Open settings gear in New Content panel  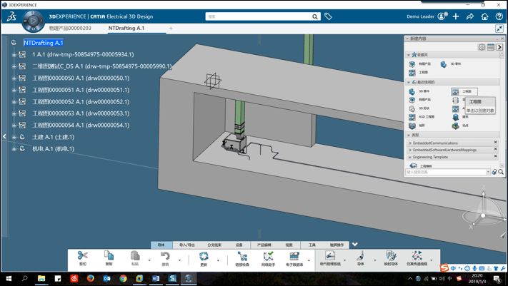tap(482, 47)
